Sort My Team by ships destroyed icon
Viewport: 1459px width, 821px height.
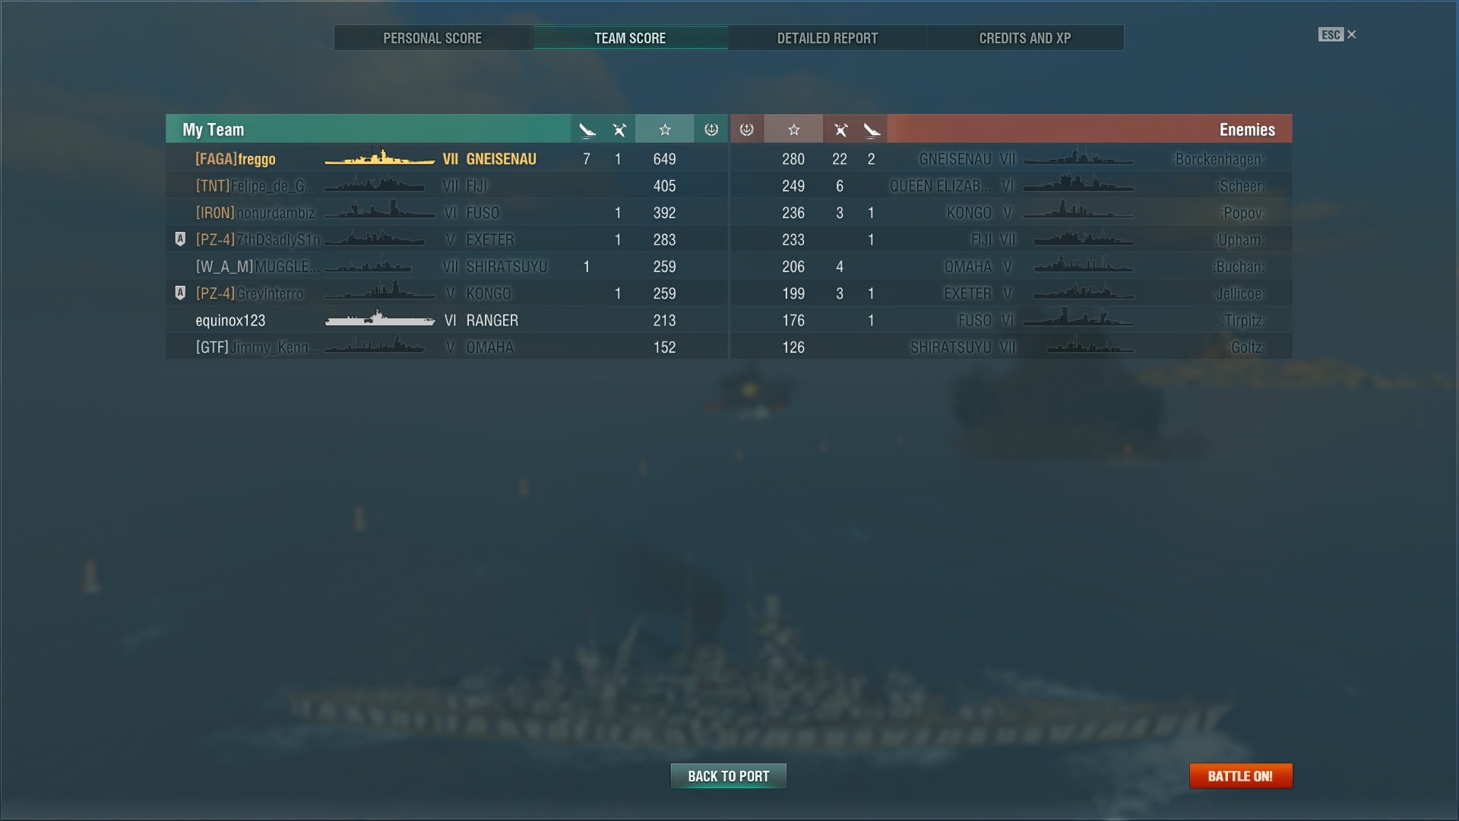tap(619, 130)
